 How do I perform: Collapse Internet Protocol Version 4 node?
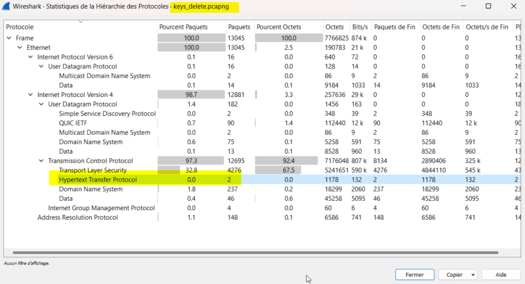(30, 95)
